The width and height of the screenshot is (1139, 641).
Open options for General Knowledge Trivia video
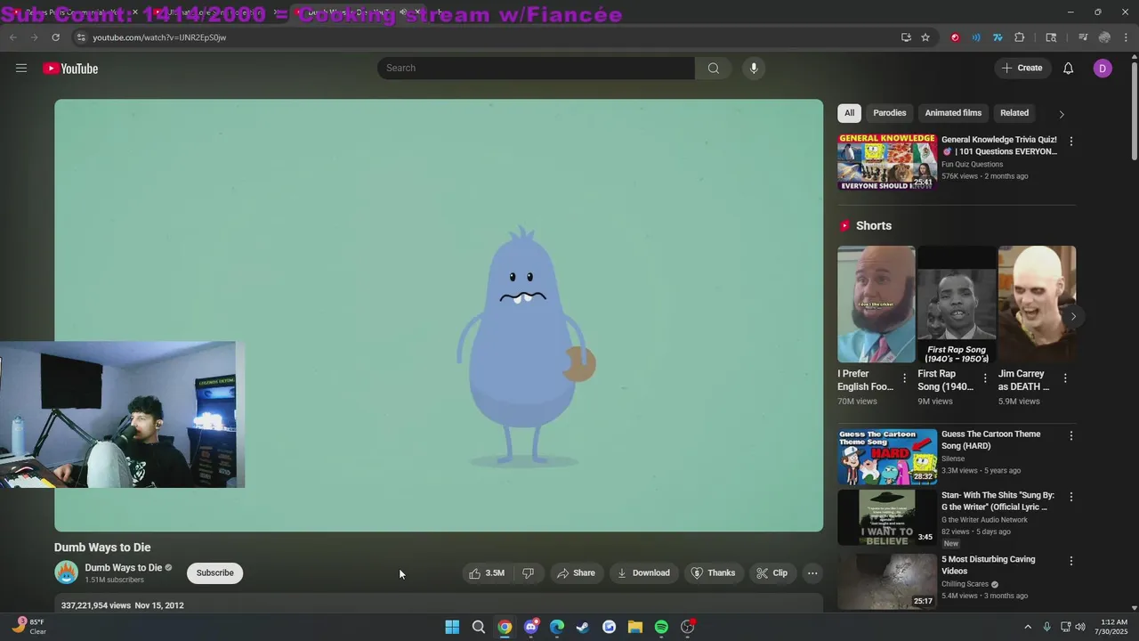point(1071,142)
